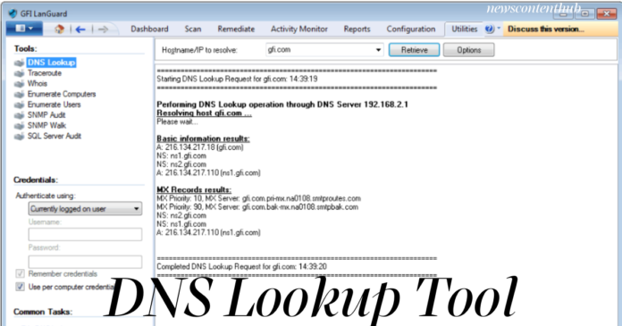The width and height of the screenshot is (622, 326).
Task: Click the Discuss this version link
Action: click(x=546, y=29)
